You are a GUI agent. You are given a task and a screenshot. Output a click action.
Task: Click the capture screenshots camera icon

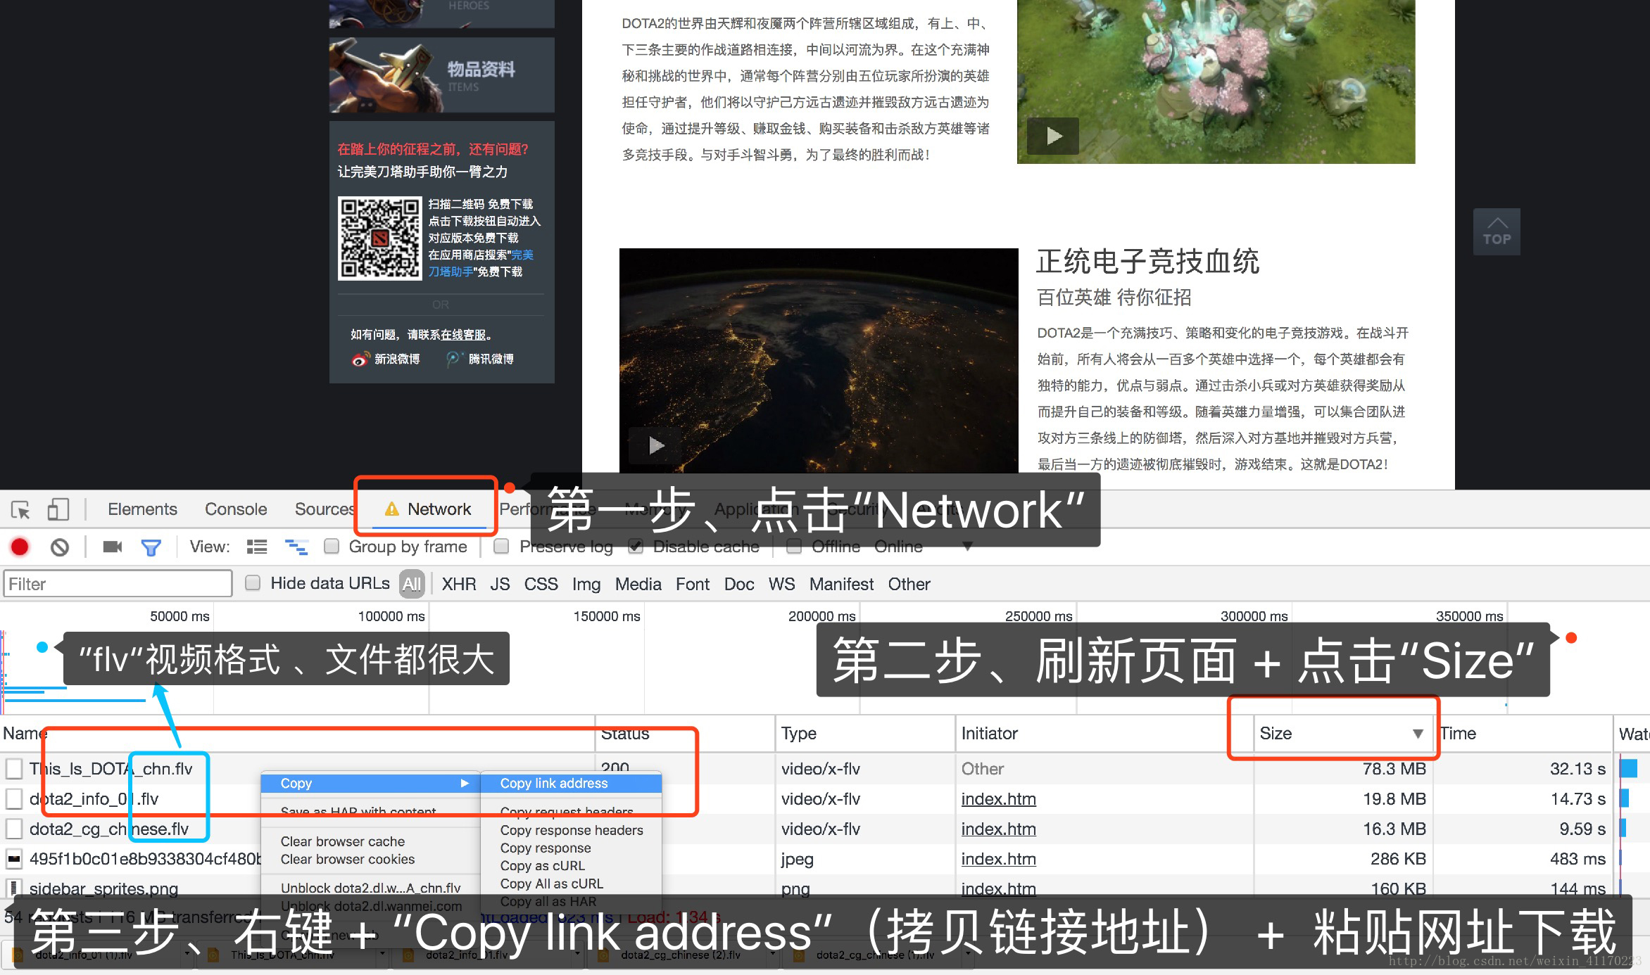(x=112, y=547)
